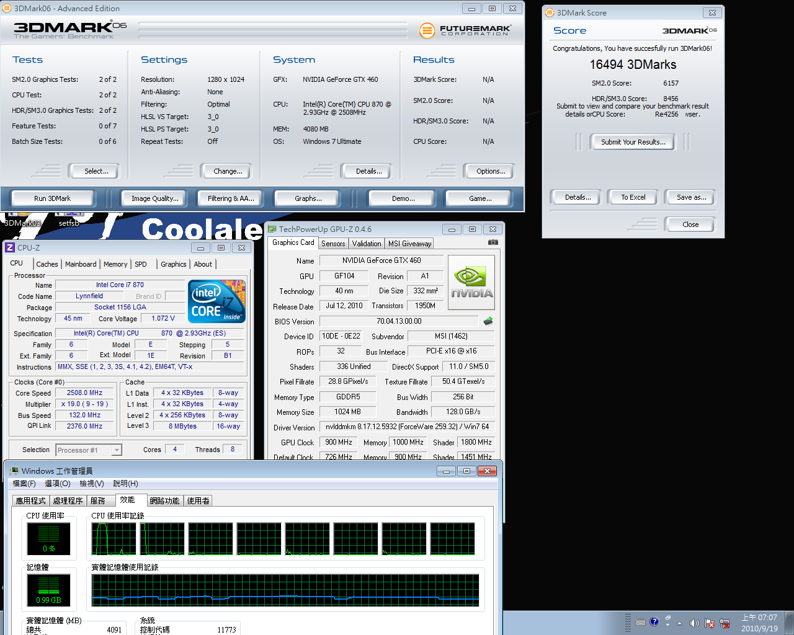The image size is (794, 635).
Task: Click the Intel Core i7 logo
Action: tap(216, 301)
